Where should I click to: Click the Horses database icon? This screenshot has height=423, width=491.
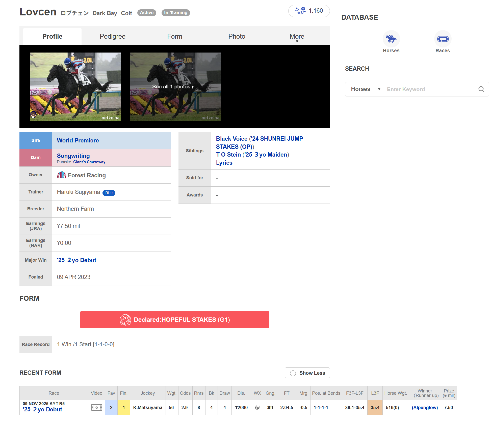click(x=391, y=39)
